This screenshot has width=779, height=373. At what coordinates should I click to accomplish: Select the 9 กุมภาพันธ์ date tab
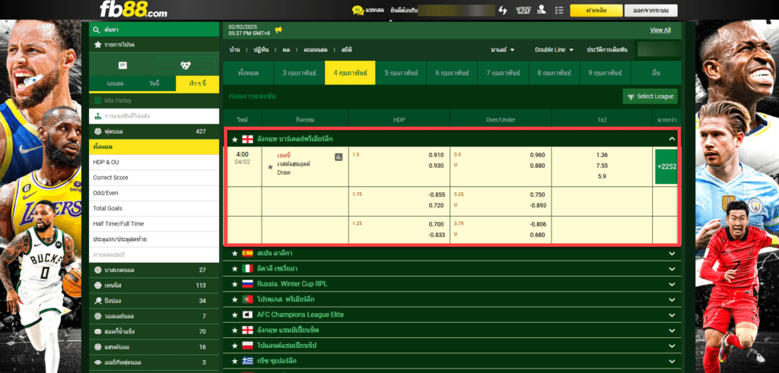tap(605, 73)
